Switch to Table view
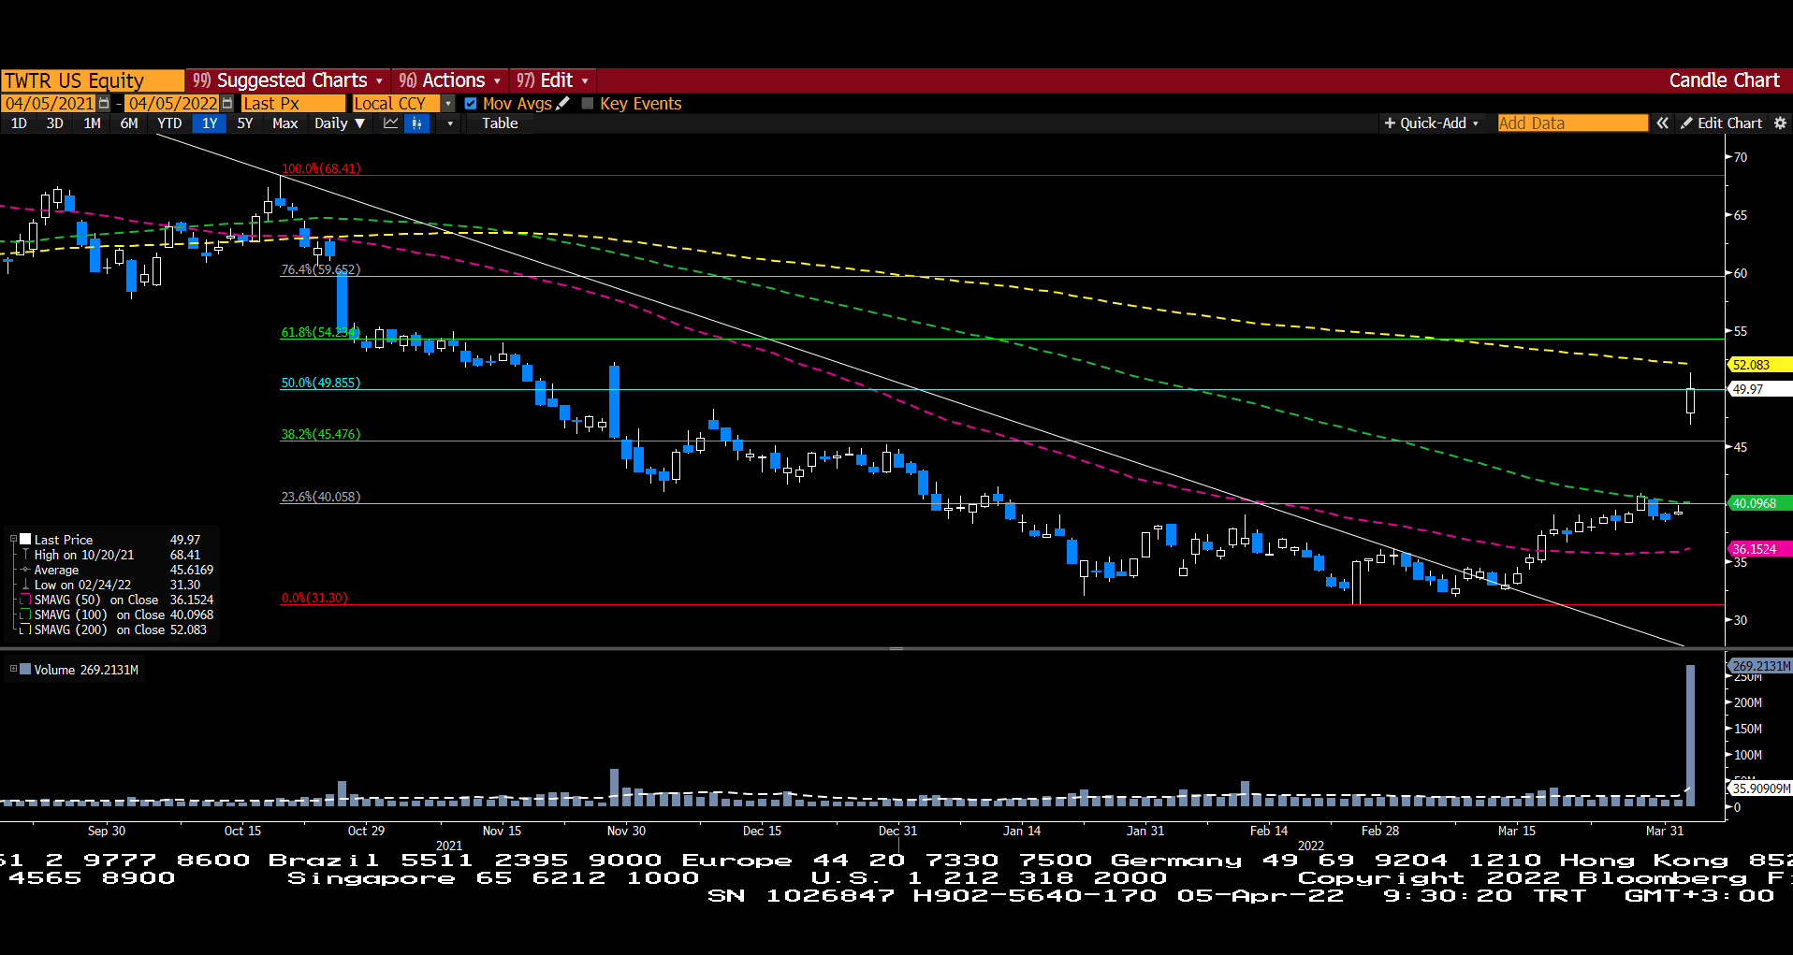The image size is (1793, 955). click(500, 123)
